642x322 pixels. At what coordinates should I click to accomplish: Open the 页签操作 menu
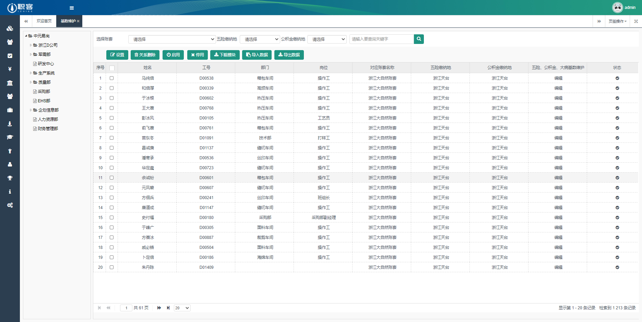click(617, 21)
